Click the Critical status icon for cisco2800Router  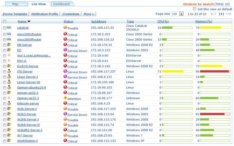[65, 39]
